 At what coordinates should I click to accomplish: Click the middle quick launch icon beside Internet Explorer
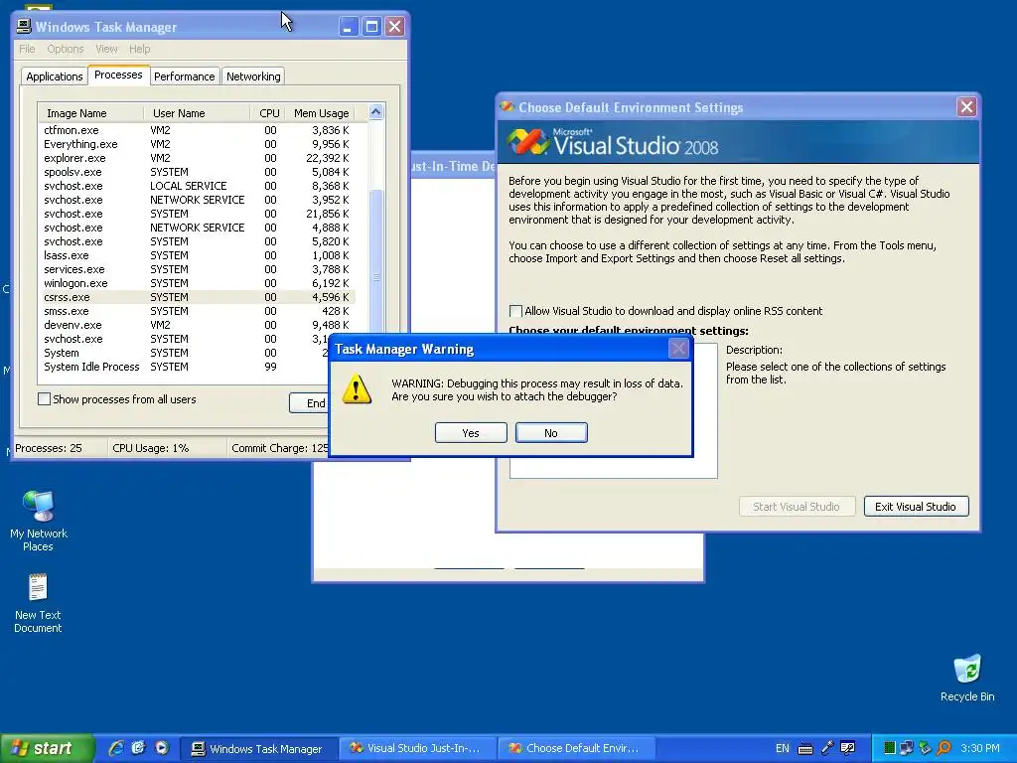tap(138, 748)
